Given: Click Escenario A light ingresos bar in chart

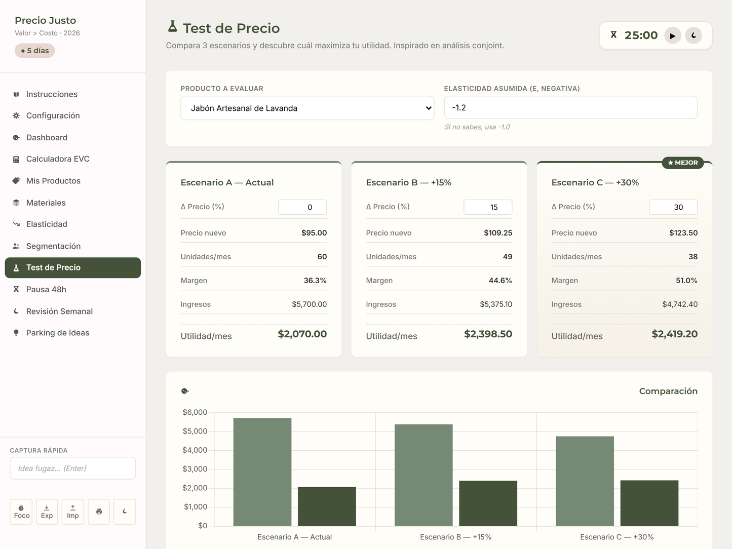Looking at the screenshot, I should click(262, 472).
